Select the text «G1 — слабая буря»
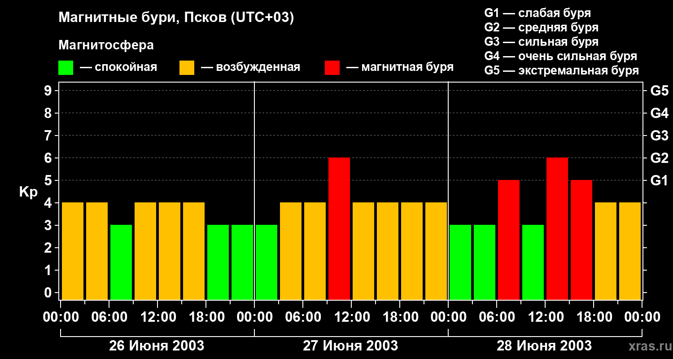Image resolution: width=673 pixels, height=359 pixels. [538, 13]
